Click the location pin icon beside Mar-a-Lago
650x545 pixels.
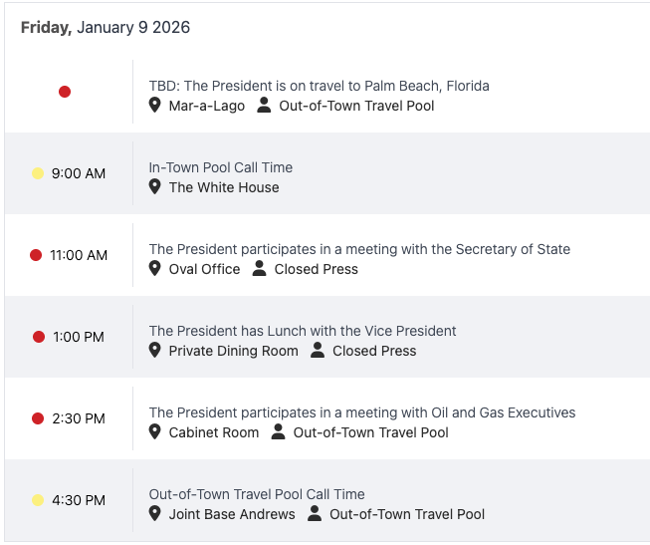point(155,106)
